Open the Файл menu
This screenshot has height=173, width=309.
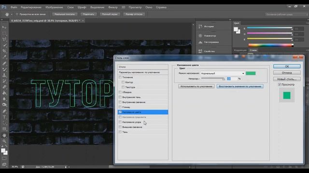(x=14, y=7)
